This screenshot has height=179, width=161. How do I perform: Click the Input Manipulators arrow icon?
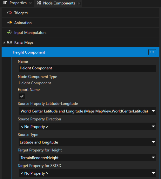(10, 32)
